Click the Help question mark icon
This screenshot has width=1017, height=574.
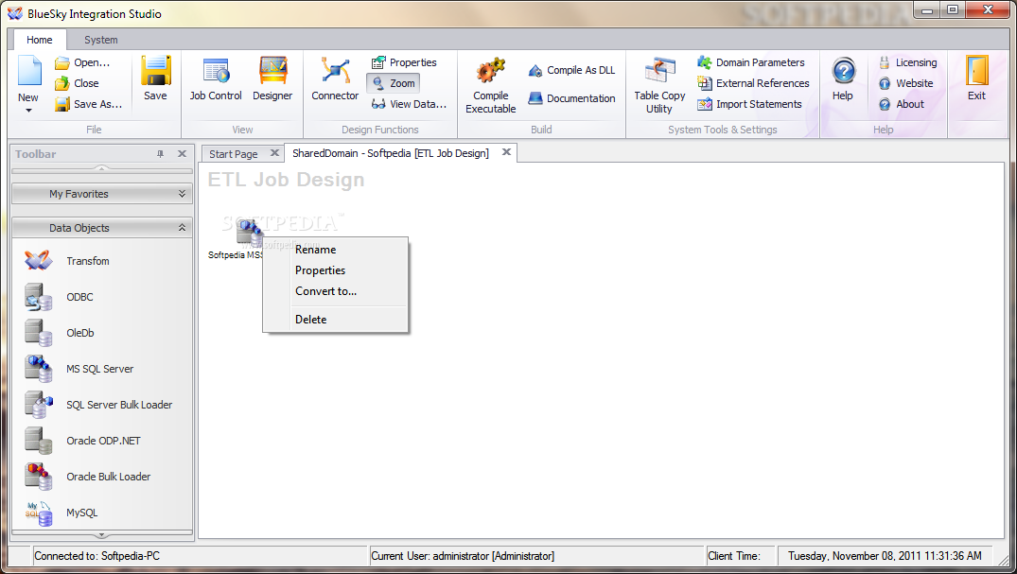coord(843,71)
